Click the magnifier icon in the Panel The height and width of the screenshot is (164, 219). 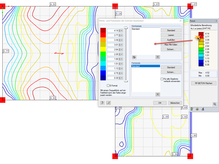tap(215, 104)
